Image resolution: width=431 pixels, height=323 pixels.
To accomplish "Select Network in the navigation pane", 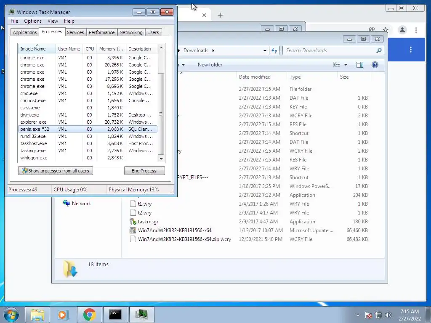I will 81,204.
